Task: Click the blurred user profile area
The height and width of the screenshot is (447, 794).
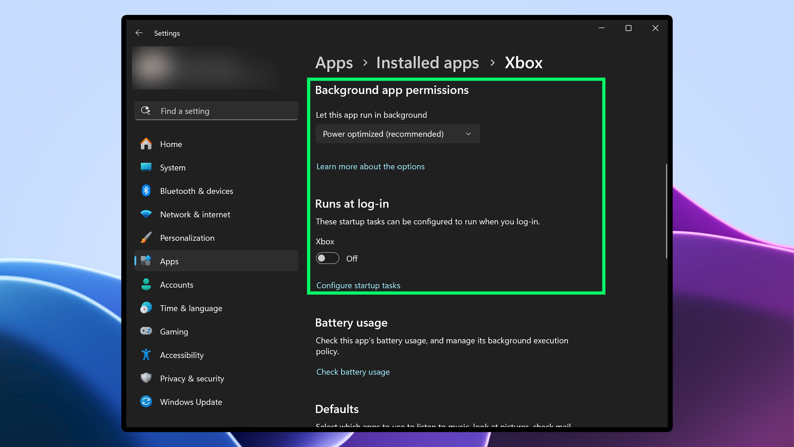Action: (x=206, y=68)
